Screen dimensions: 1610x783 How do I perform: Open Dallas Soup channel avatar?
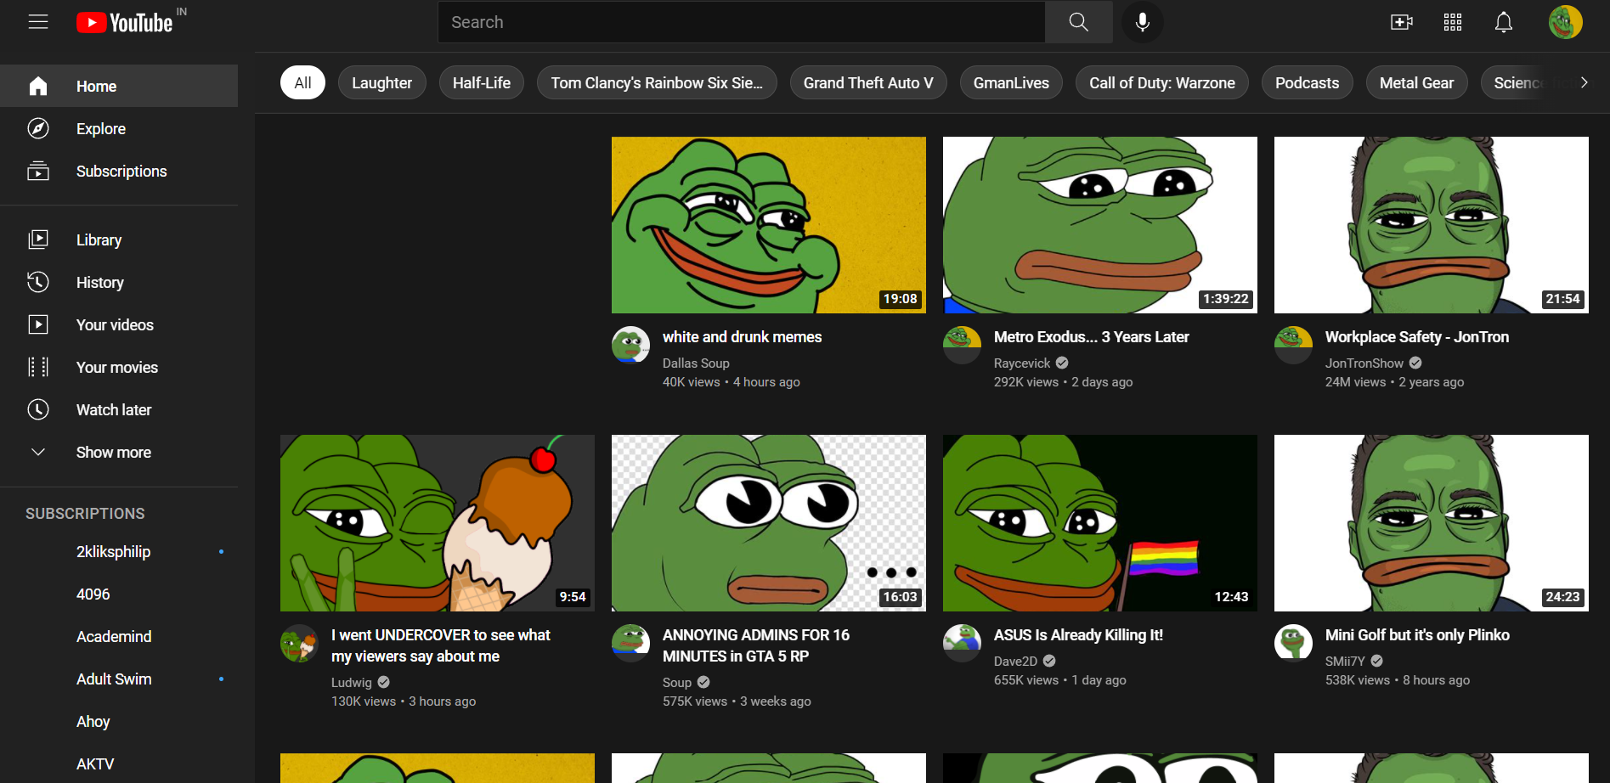coord(630,345)
